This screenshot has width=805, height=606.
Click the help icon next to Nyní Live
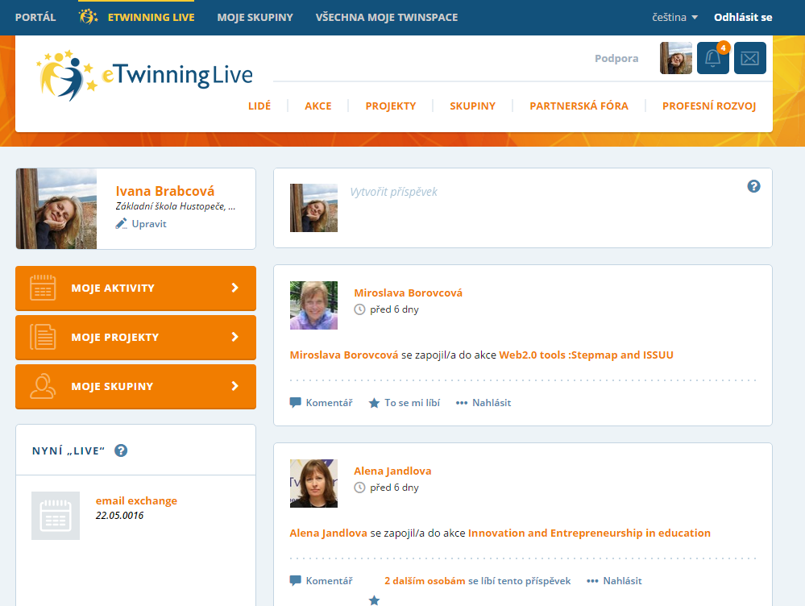point(121,450)
